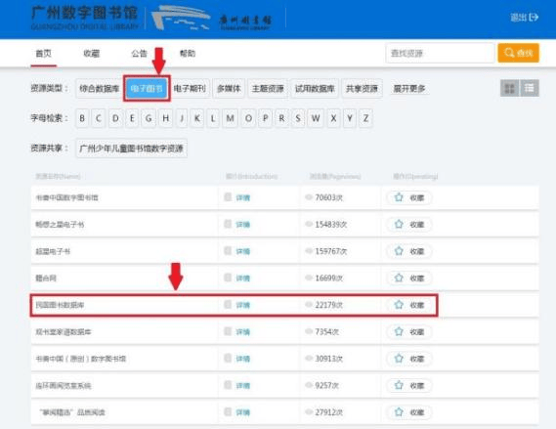Open the 畅想之星电子书 resource name
The image size is (556, 429).
point(60,225)
